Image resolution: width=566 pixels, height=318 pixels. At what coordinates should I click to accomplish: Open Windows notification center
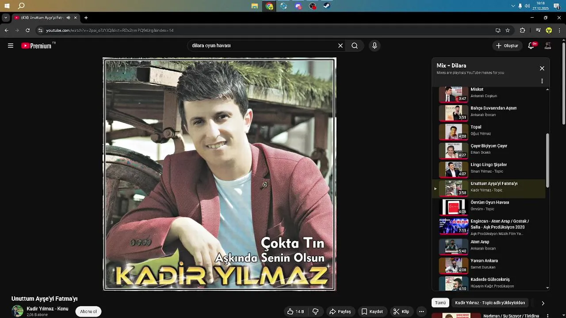(557, 6)
